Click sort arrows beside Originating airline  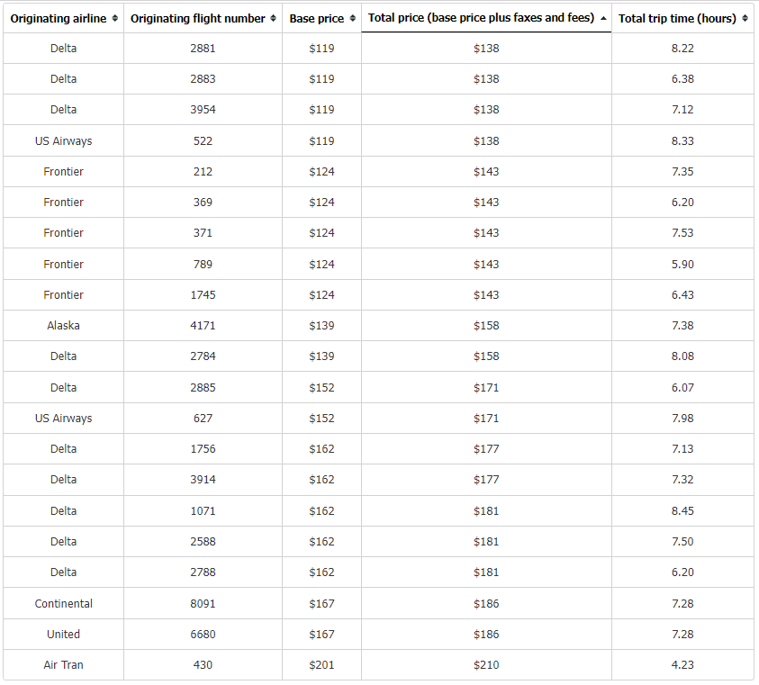[114, 18]
